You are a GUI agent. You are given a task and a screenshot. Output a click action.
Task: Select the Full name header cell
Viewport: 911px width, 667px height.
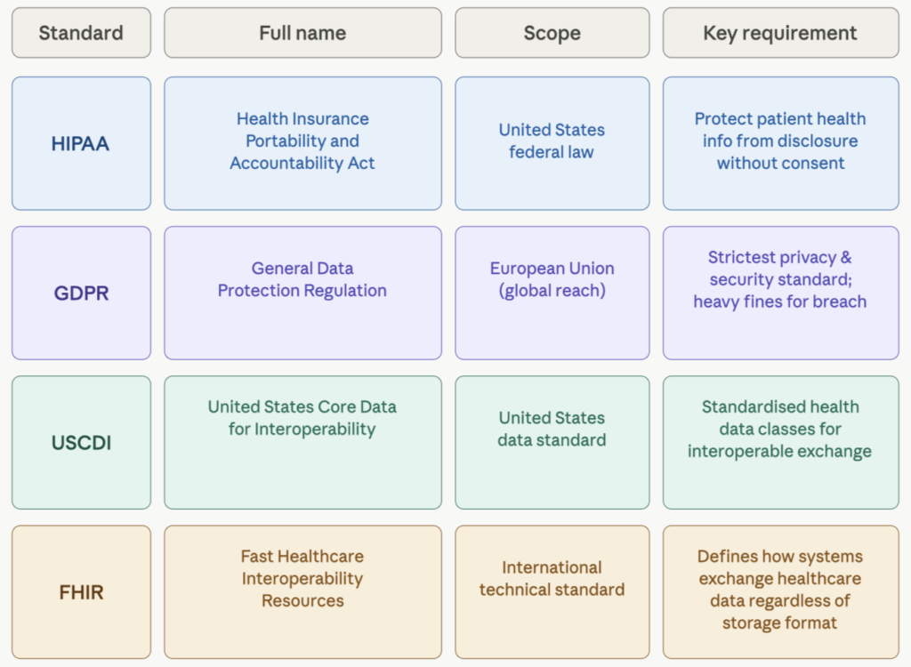302,33
